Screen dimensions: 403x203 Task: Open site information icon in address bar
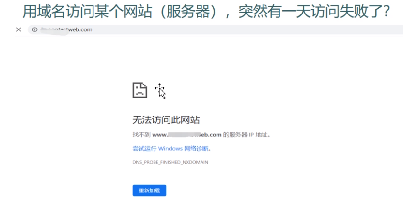(34, 29)
